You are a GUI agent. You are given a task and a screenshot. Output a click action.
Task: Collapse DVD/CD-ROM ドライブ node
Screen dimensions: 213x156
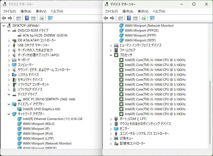(x=9, y=31)
